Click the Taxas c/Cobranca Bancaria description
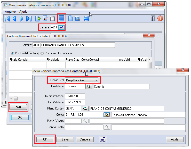191x149 pixels. (148, 115)
